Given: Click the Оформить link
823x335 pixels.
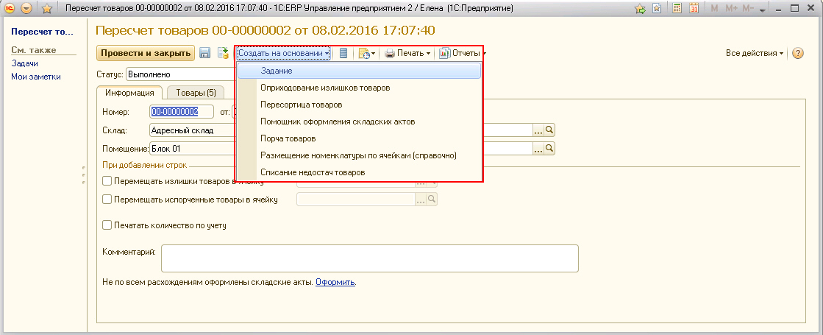Looking at the screenshot, I should click(x=335, y=283).
